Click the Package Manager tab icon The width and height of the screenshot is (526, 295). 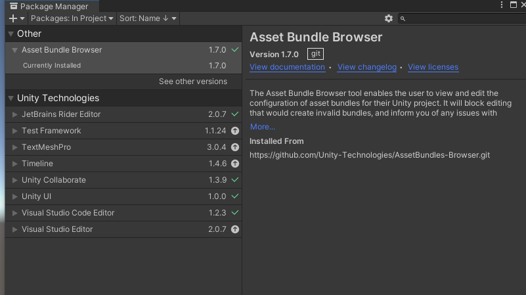tap(14, 6)
